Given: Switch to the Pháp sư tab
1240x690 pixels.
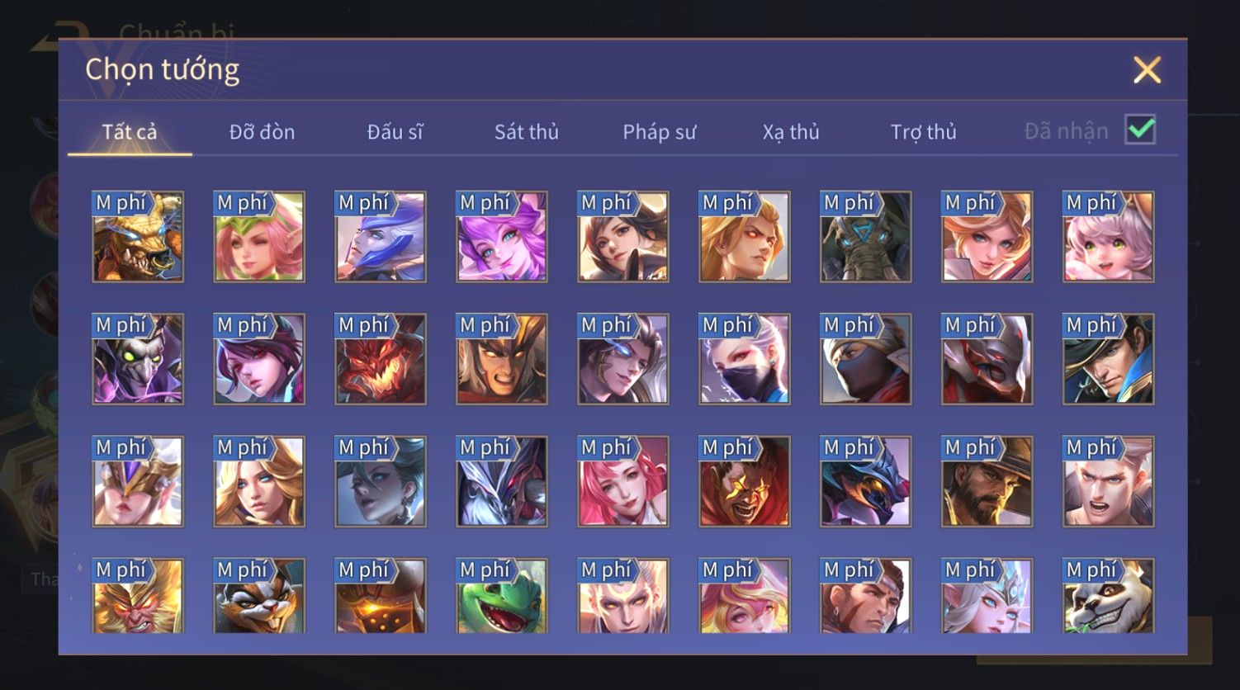Looking at the screenshot, I should tap(659, 132).
